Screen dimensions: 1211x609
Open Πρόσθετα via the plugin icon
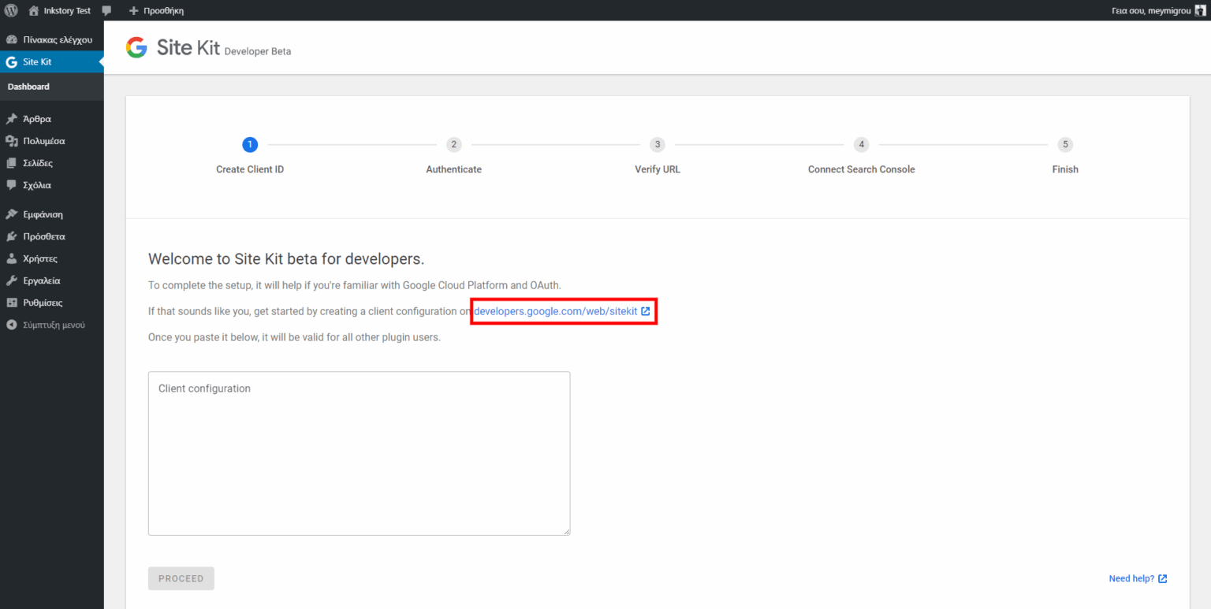11,236
